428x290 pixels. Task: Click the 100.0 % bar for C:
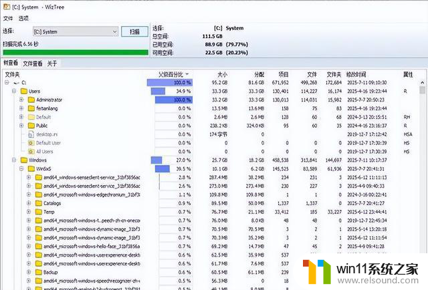tap(170, 83)
